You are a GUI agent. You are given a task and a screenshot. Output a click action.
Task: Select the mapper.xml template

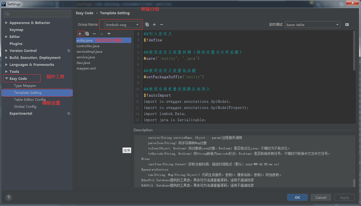[x=104, y=68]
